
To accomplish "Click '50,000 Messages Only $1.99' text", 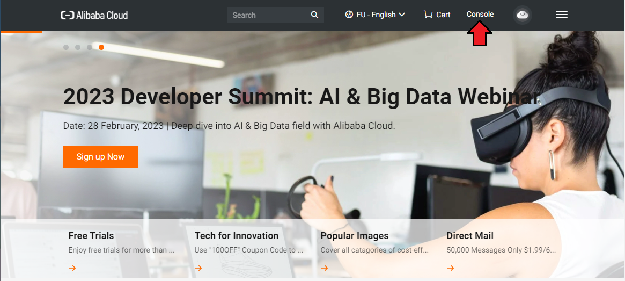I will pyautogui.click(x=501, y=251).
